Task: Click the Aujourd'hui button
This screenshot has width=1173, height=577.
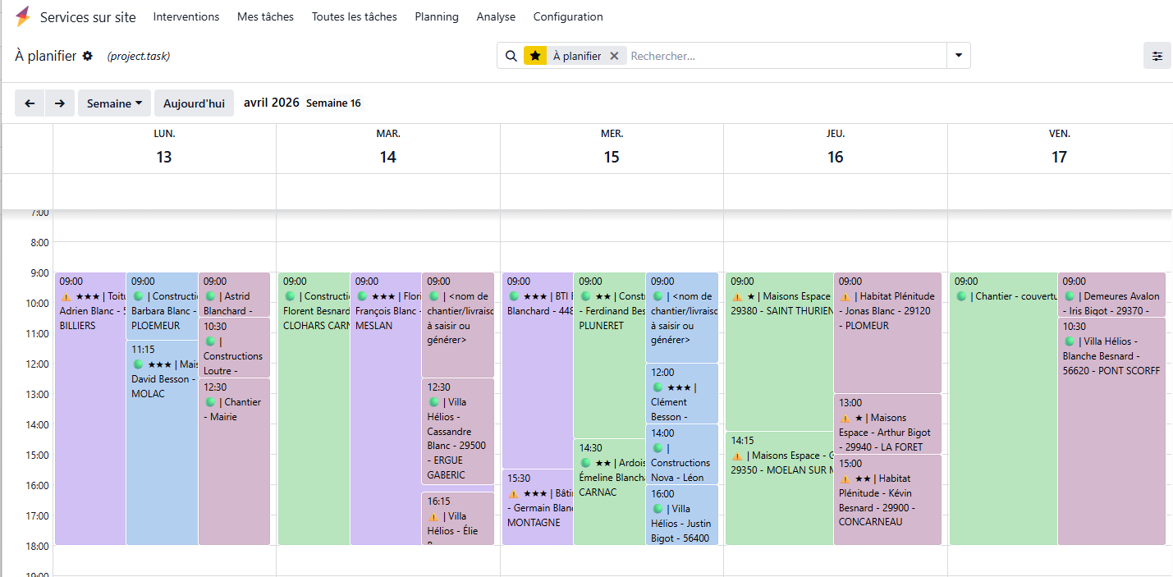Action: tap(194, 103)
